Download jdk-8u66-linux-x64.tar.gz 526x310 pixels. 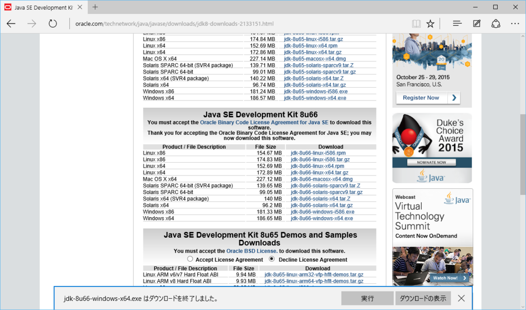[320, 172]
